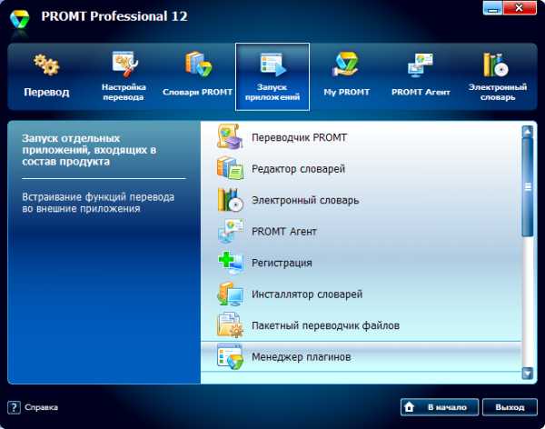The height and width of the screenshot is (429, 545).
Task: Open PROMT Агент icon in top bar
Action: [x=421, y=65]
